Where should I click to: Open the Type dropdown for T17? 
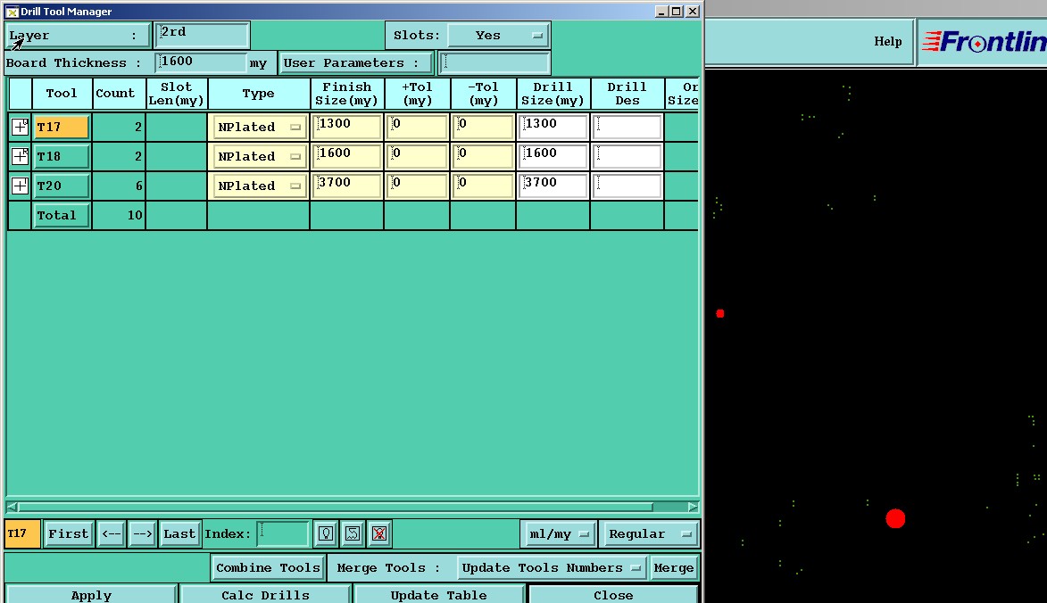coord(259,127)
